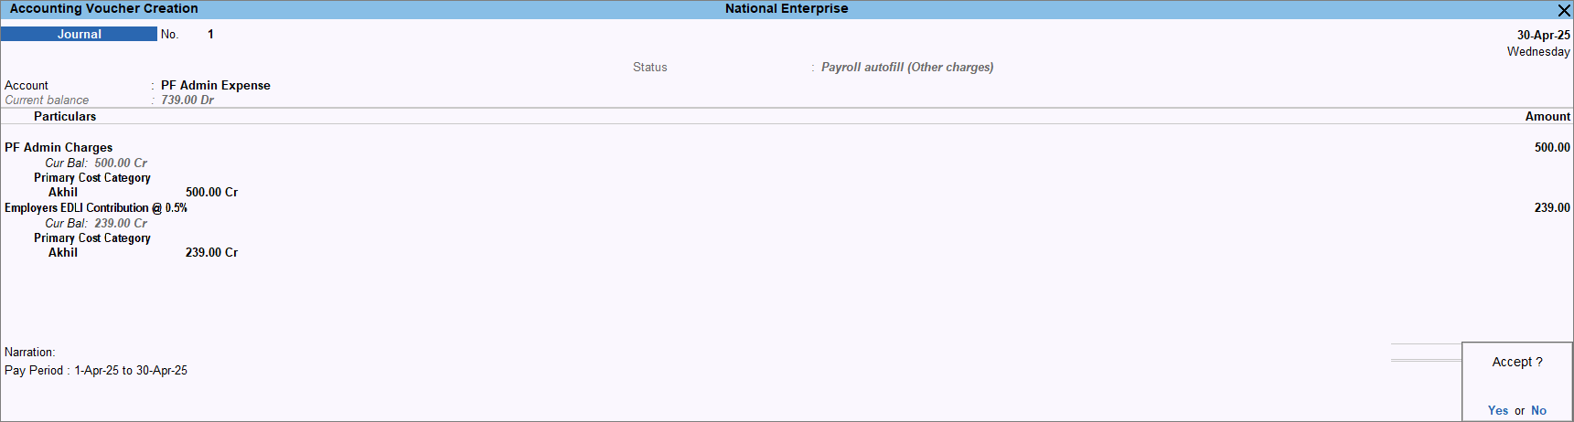The height and width of the screenshot is (422, 1574).
Task: Click the 739.00 Dr current balance value
Action: click(187, 100)
